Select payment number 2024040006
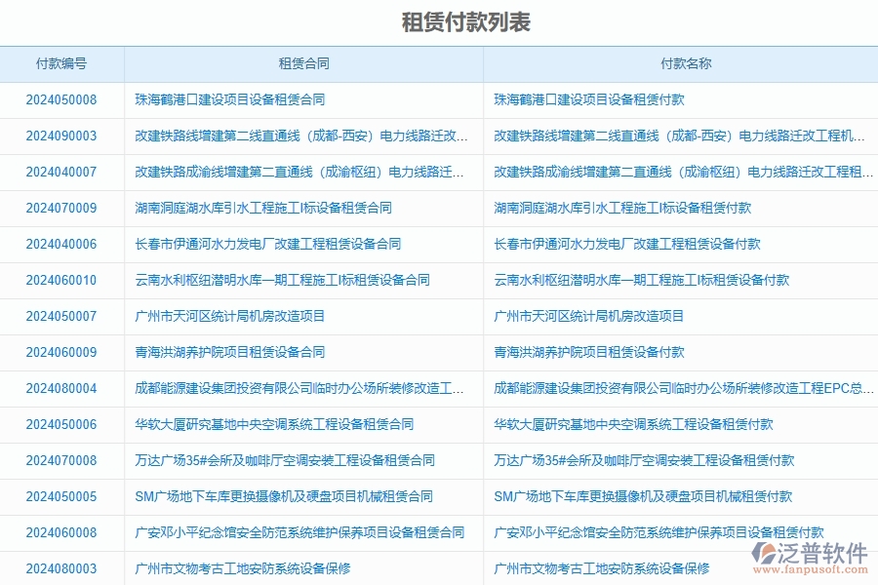This screenshot has height=585, width=878. (x=60, y=244)
